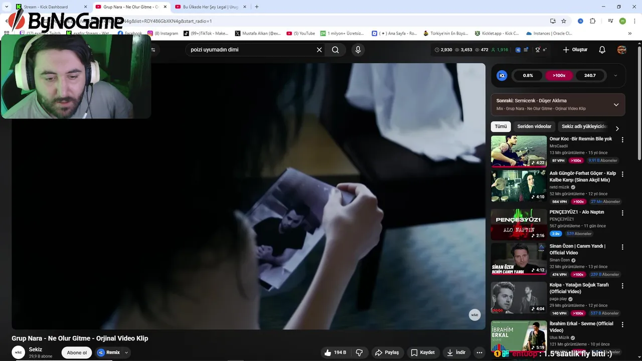The width and height of the screenshot is (642, 361).
Task: Open Kolpa Yatağın Soğuk Tarafı thumbnail
Action: [519, 297]
